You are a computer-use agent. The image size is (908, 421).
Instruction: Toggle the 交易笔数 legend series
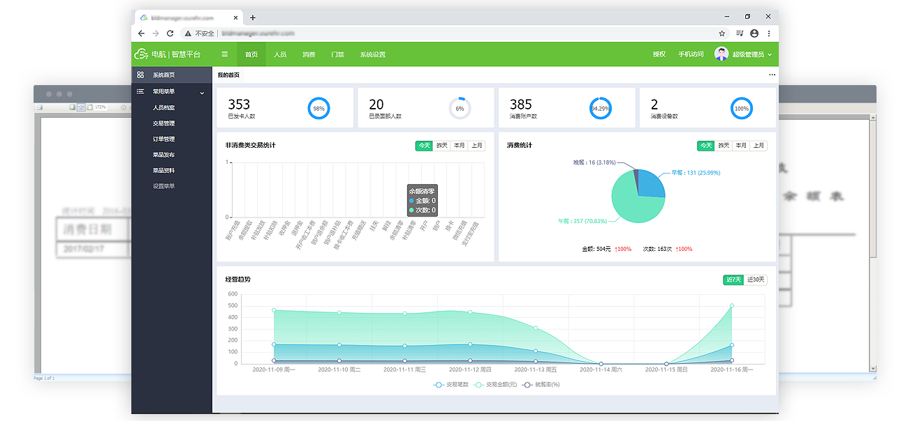[x=450, y=385]
